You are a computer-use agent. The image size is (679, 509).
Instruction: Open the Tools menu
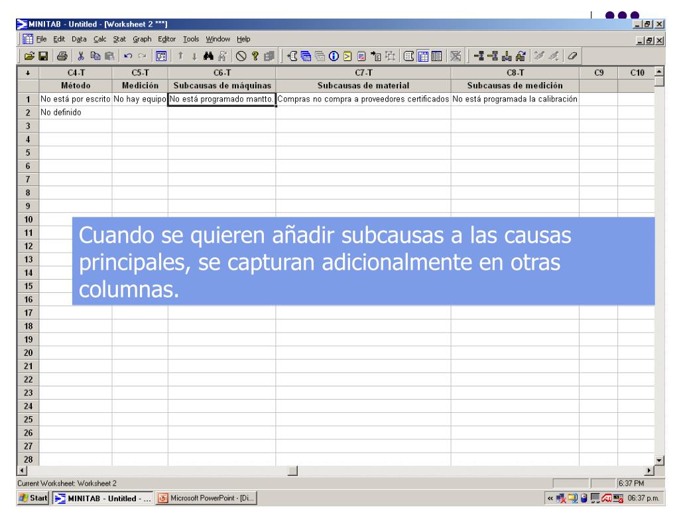click(191, 39)
